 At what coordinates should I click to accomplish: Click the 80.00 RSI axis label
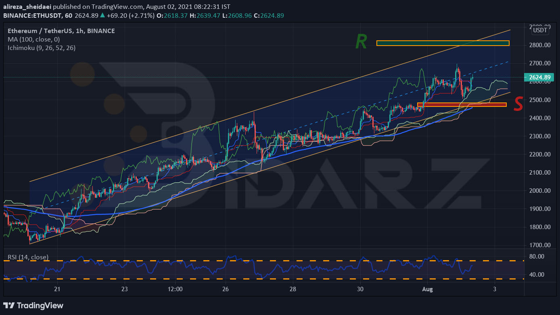[537, 256]
